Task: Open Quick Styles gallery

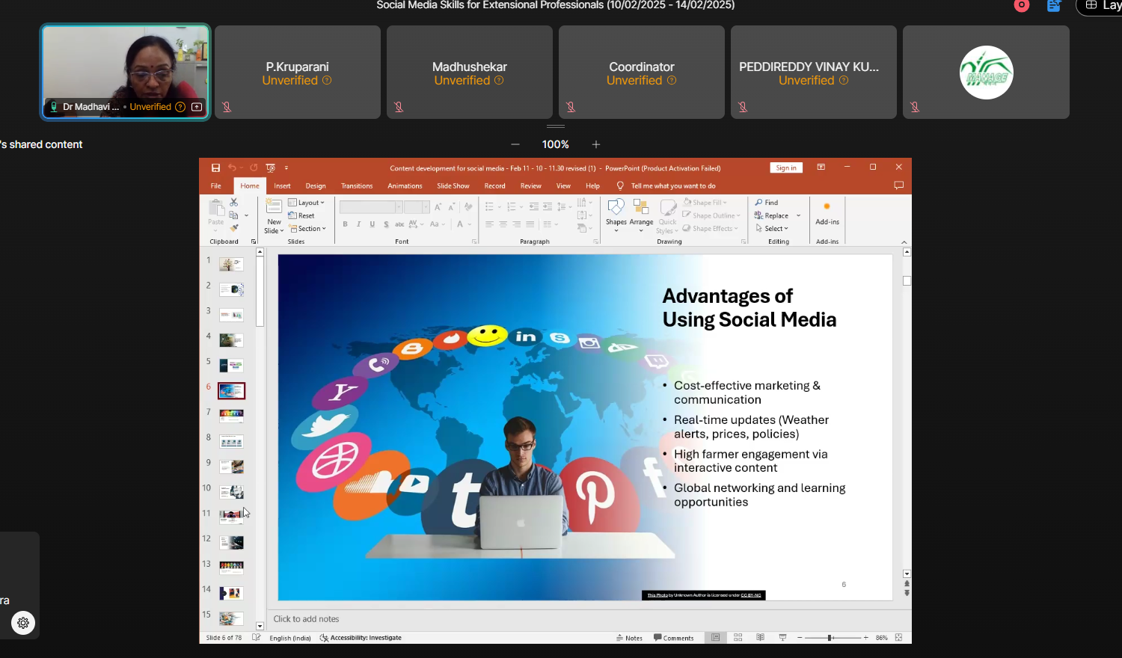Action: tap(667, 216)
